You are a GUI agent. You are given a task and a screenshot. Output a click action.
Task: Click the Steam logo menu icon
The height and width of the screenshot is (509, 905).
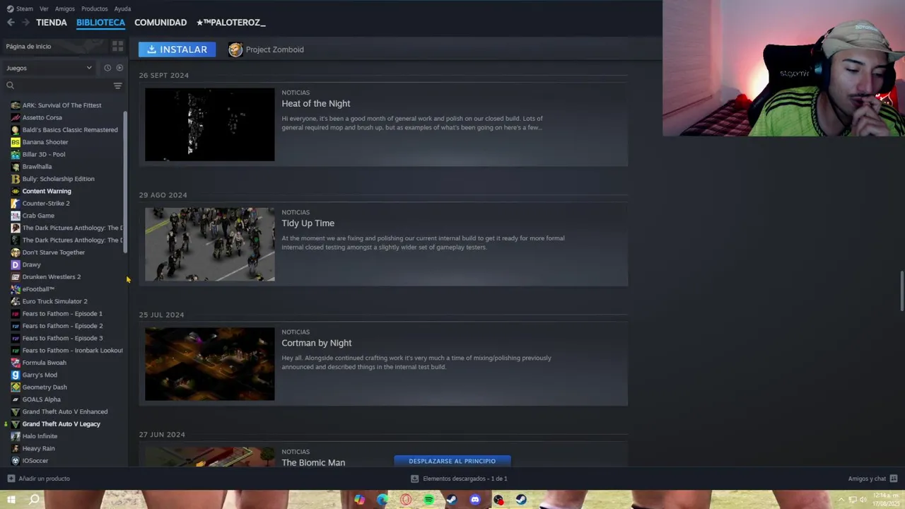coord(10,8)
